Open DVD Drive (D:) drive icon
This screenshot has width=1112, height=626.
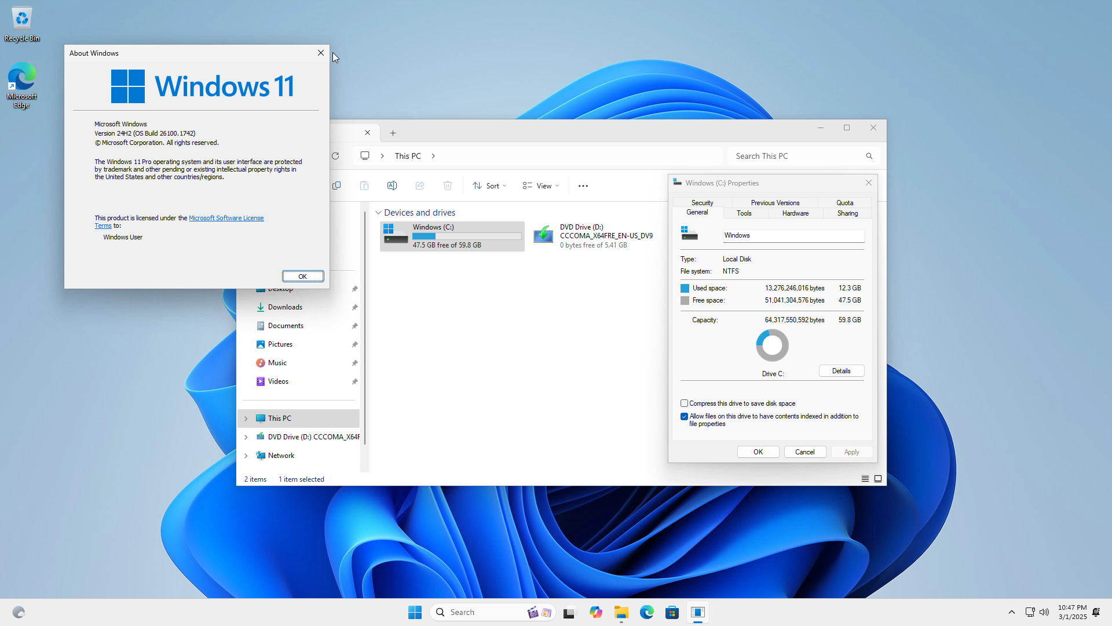pyautogui.click(x=543, y=235)
